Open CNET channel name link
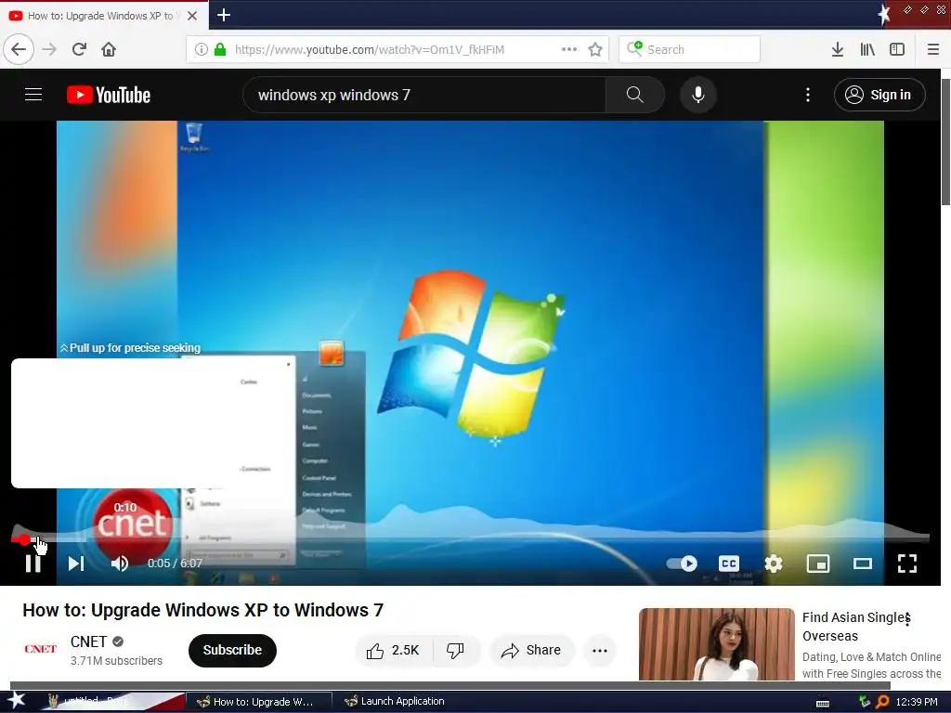This screenshot has height=713, width=951. coord(88,641)
